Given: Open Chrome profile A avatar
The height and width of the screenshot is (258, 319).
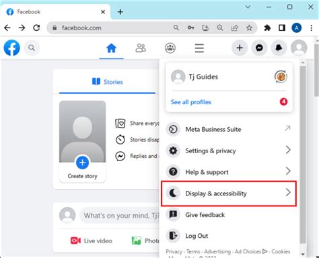Looking at the screenshot, I should click(x=297, y=28).
